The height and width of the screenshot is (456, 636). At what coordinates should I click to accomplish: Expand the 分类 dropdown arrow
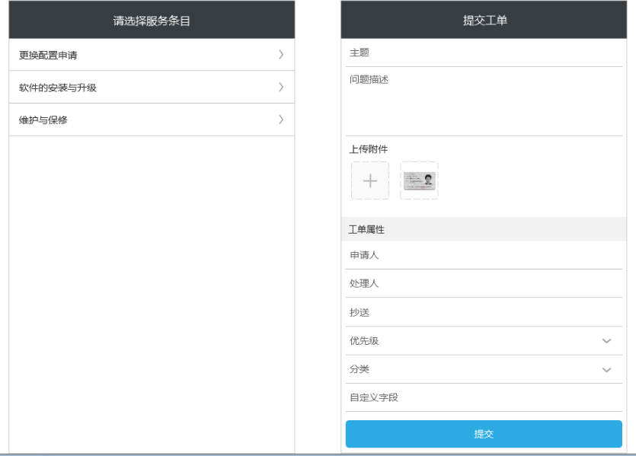coord(606,370)
